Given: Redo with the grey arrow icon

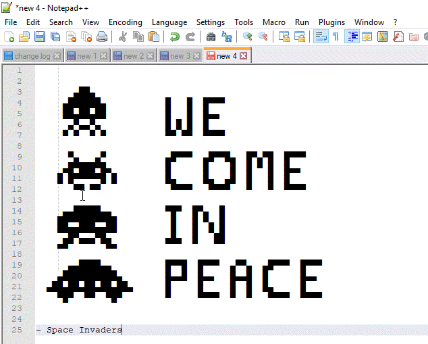Looking at the screenshot, I should [x=190, y=36].
